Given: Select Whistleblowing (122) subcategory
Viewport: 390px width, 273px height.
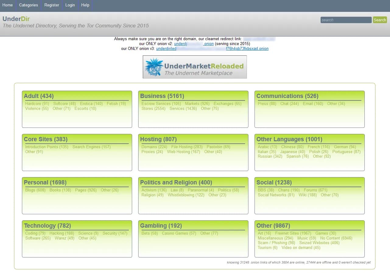Looking at the screenshot, I should point(186,195).
